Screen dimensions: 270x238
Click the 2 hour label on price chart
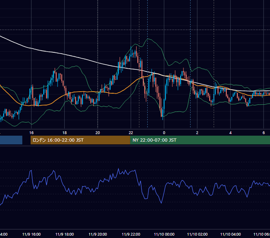coord(197,133)
